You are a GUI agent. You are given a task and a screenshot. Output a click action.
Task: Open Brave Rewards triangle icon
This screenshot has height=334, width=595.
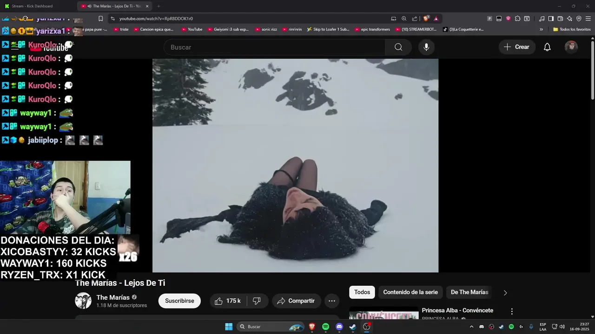(436, 19)
